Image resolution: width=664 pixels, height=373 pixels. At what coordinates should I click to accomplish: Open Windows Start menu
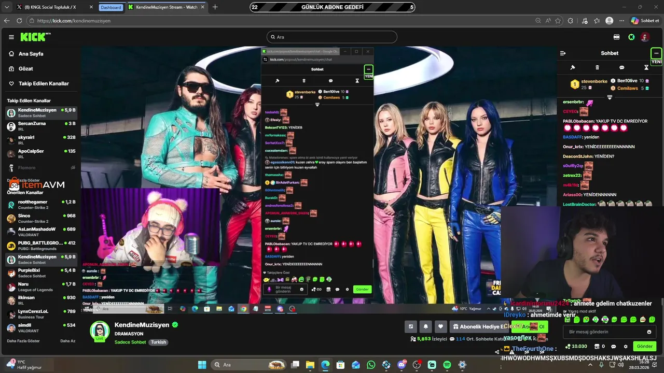[x=202, y=365]
